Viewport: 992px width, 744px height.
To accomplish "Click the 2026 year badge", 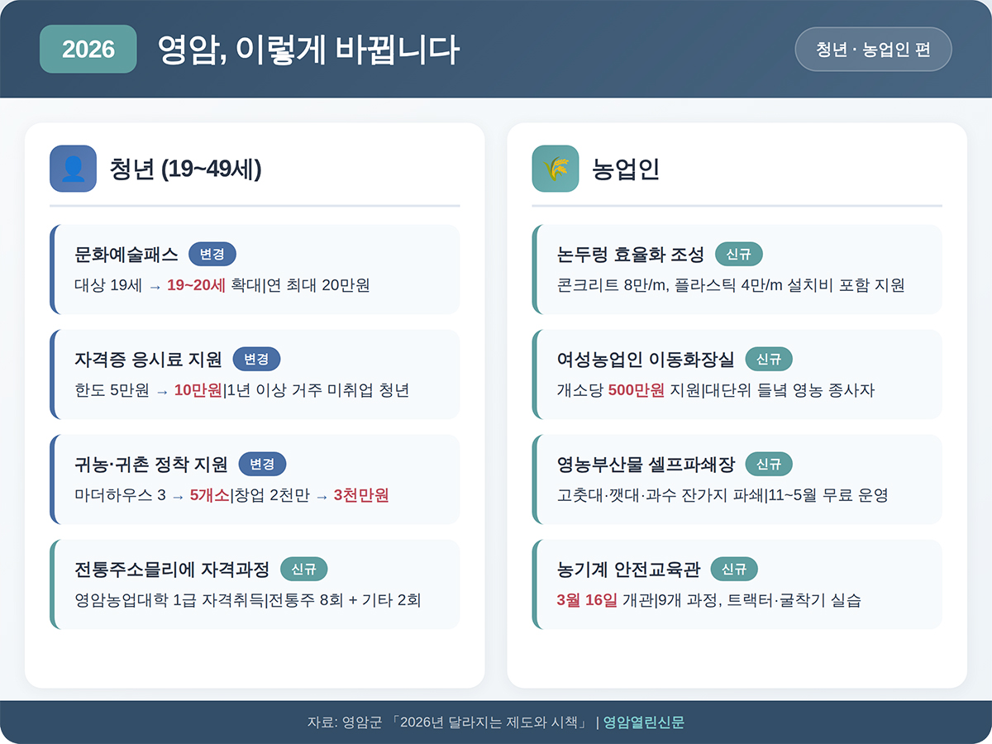I will 88,49.
